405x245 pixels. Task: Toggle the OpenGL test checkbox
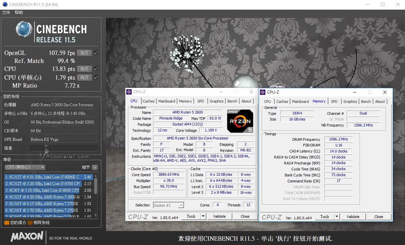[96, 53]
